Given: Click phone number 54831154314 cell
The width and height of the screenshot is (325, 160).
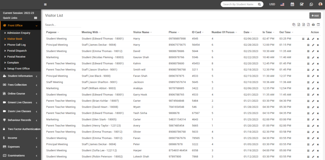Looking at the screenshot, I should [x=177, y=119].
